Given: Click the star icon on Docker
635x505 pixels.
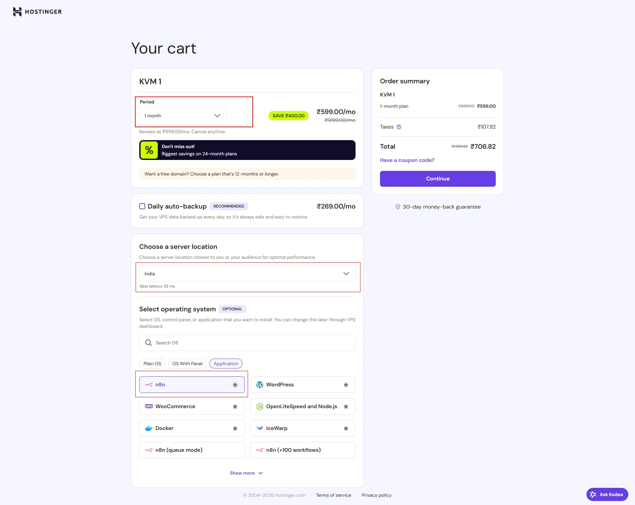Looking at the screenshot, I should [235, 428].
